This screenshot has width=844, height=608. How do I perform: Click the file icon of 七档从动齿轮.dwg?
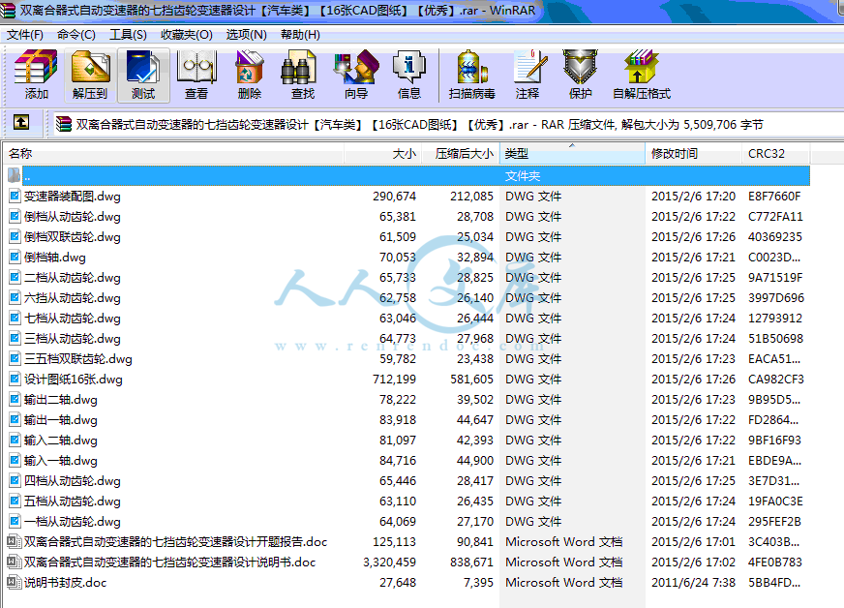pos(15,318)
